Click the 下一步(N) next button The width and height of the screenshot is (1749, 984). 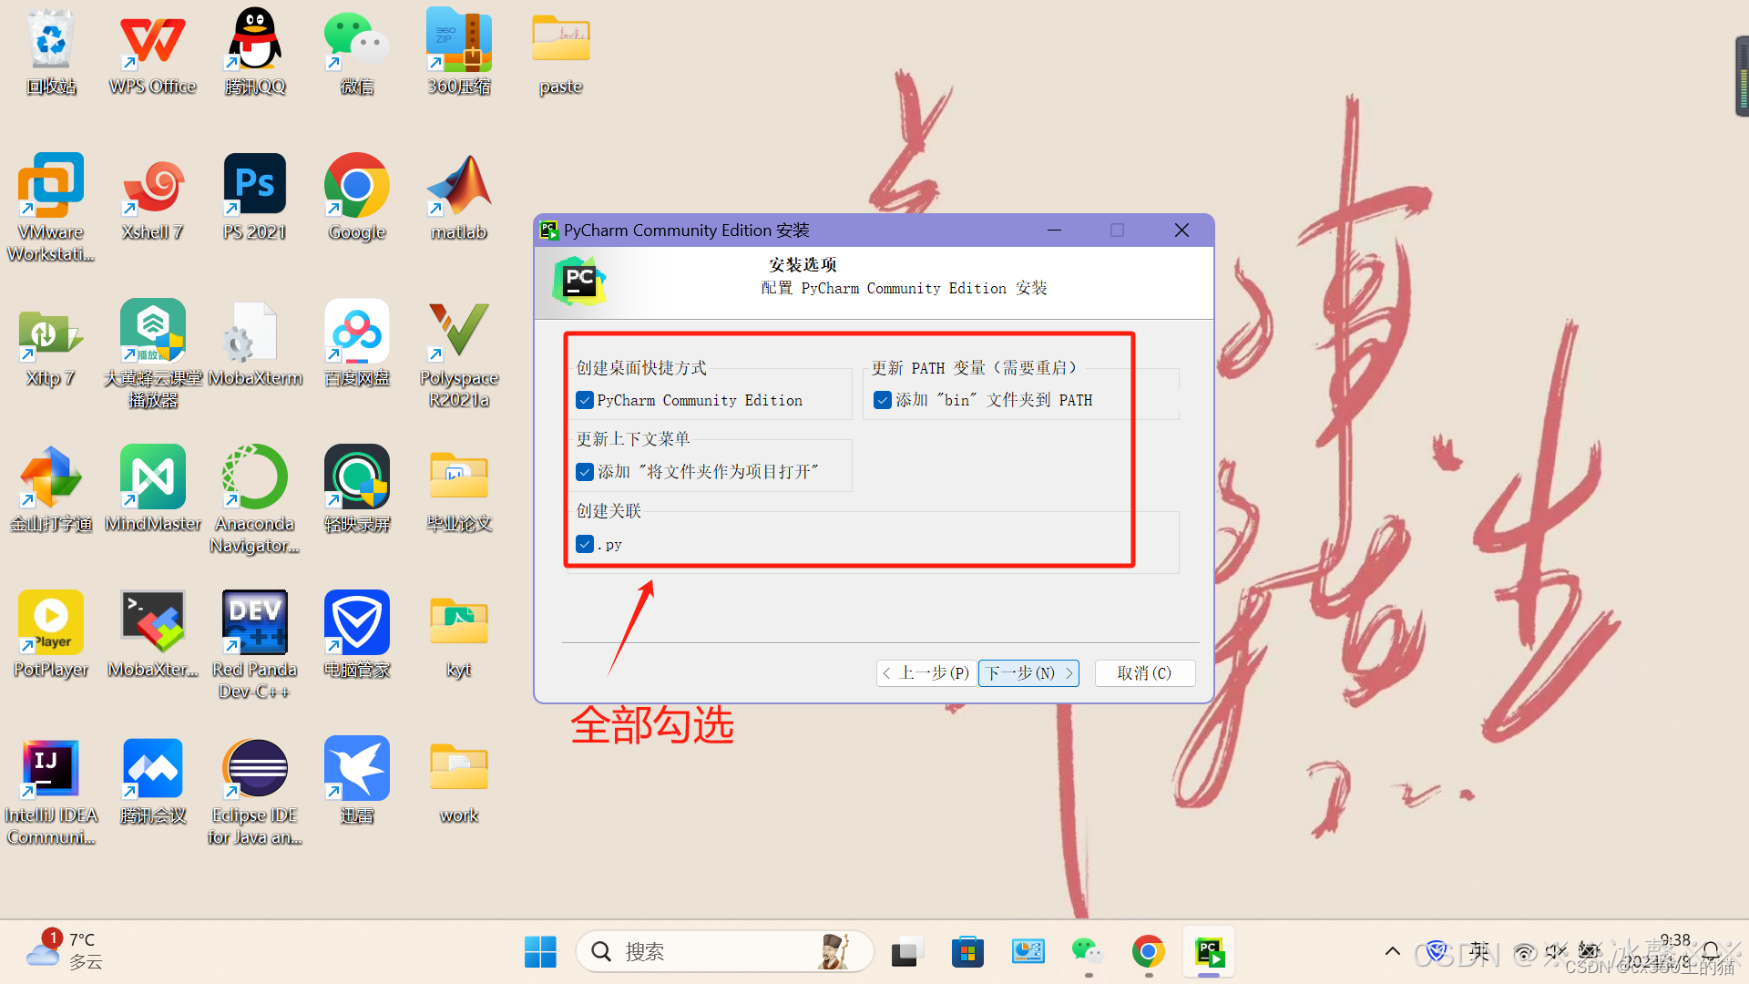coord(1028,673)
